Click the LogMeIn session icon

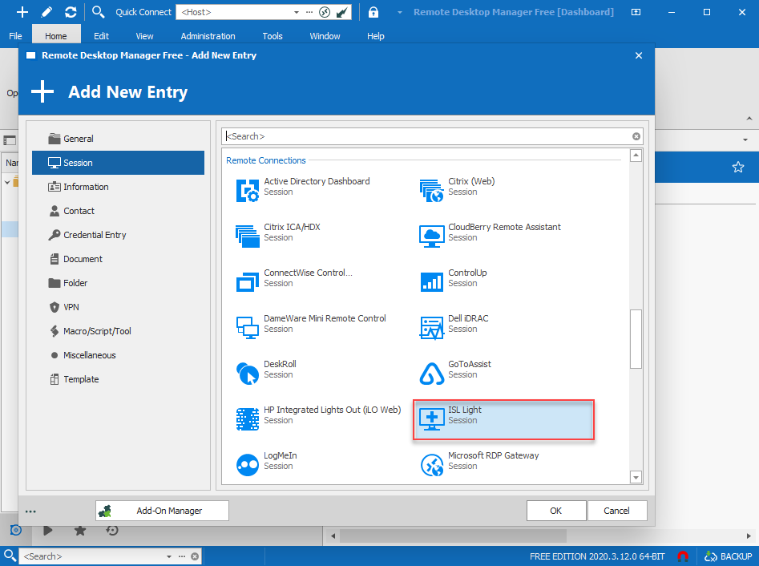coord(248,464)
